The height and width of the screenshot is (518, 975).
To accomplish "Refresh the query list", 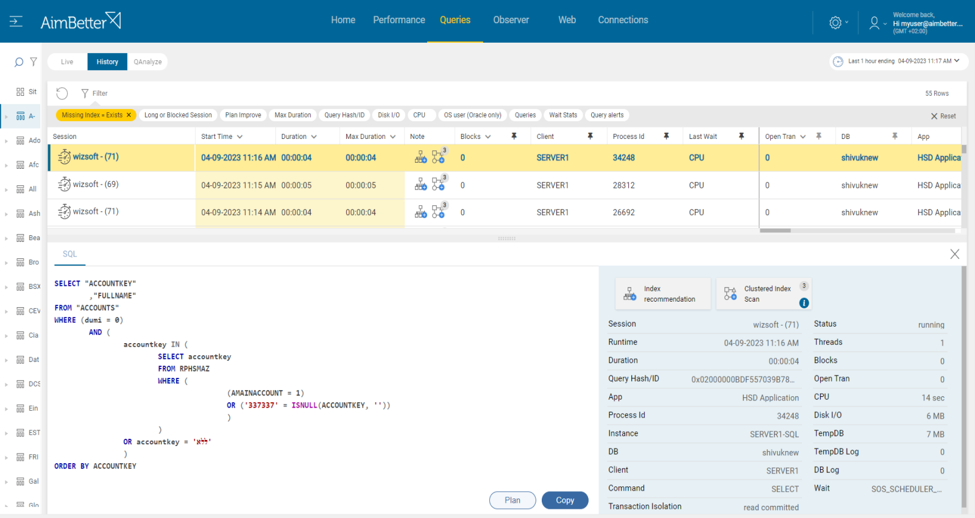I will [x=62, y=93].
